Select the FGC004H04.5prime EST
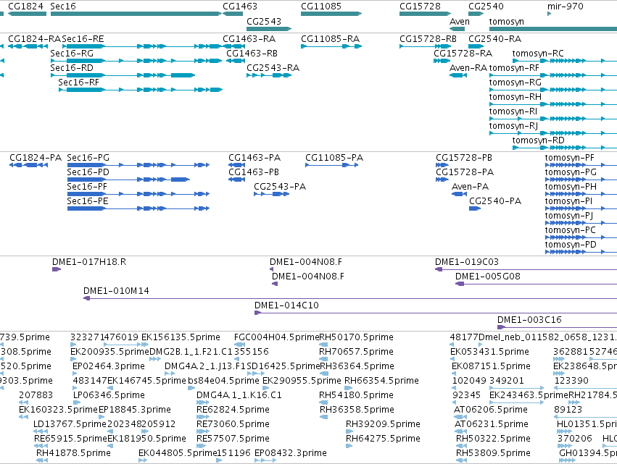This screenshot has width=617, height=464. [x=239, y=345]
